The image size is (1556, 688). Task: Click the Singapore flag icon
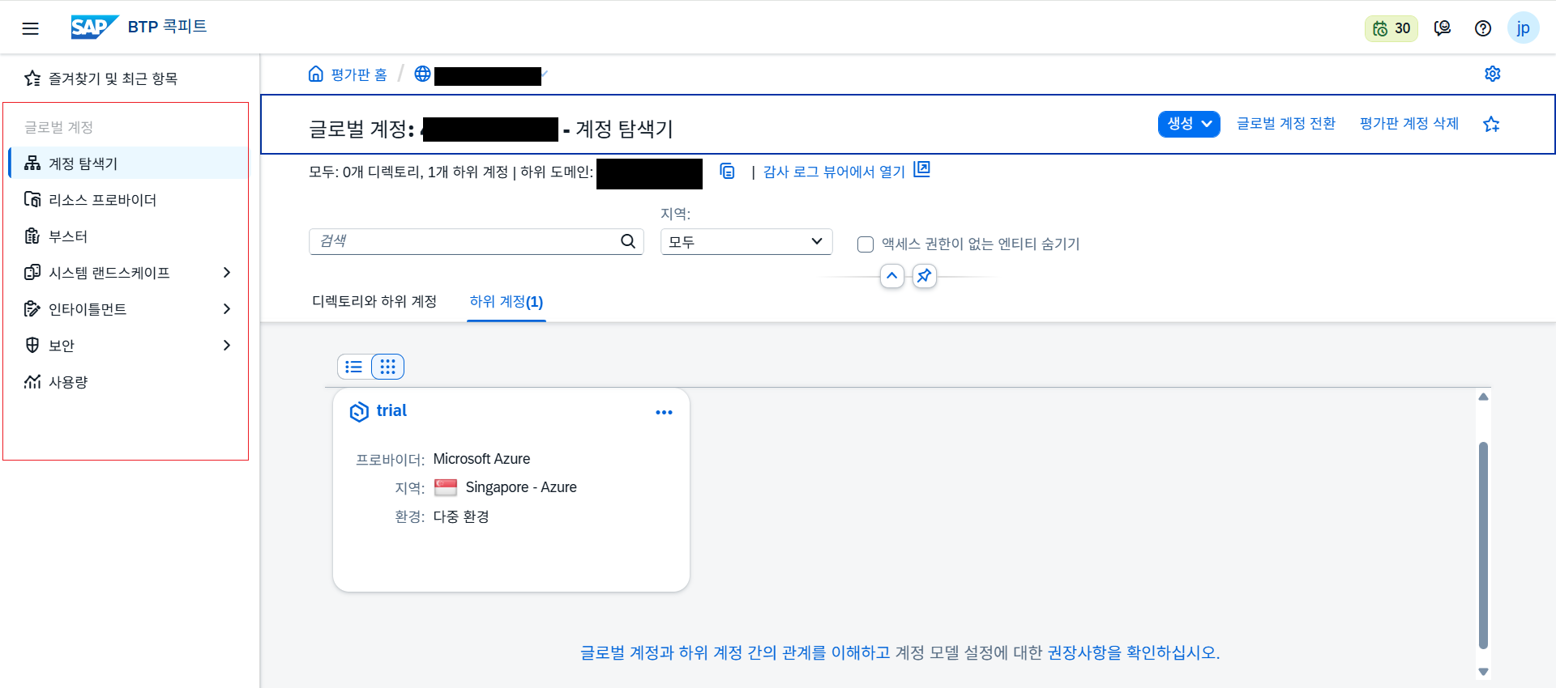coord(446,487)
